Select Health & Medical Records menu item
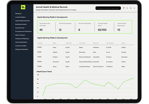The width and height of the screenshot is (149, 104). [22, 21]
